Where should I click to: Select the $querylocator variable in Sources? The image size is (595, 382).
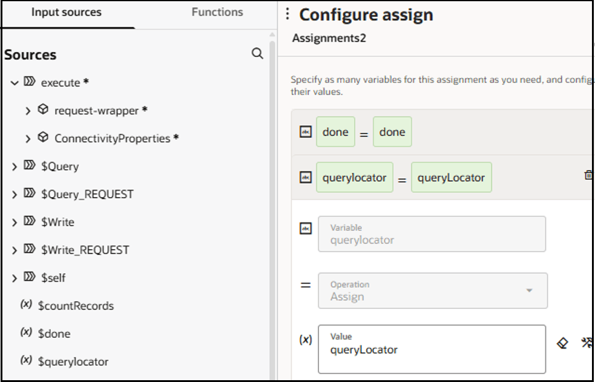[73, 361]
